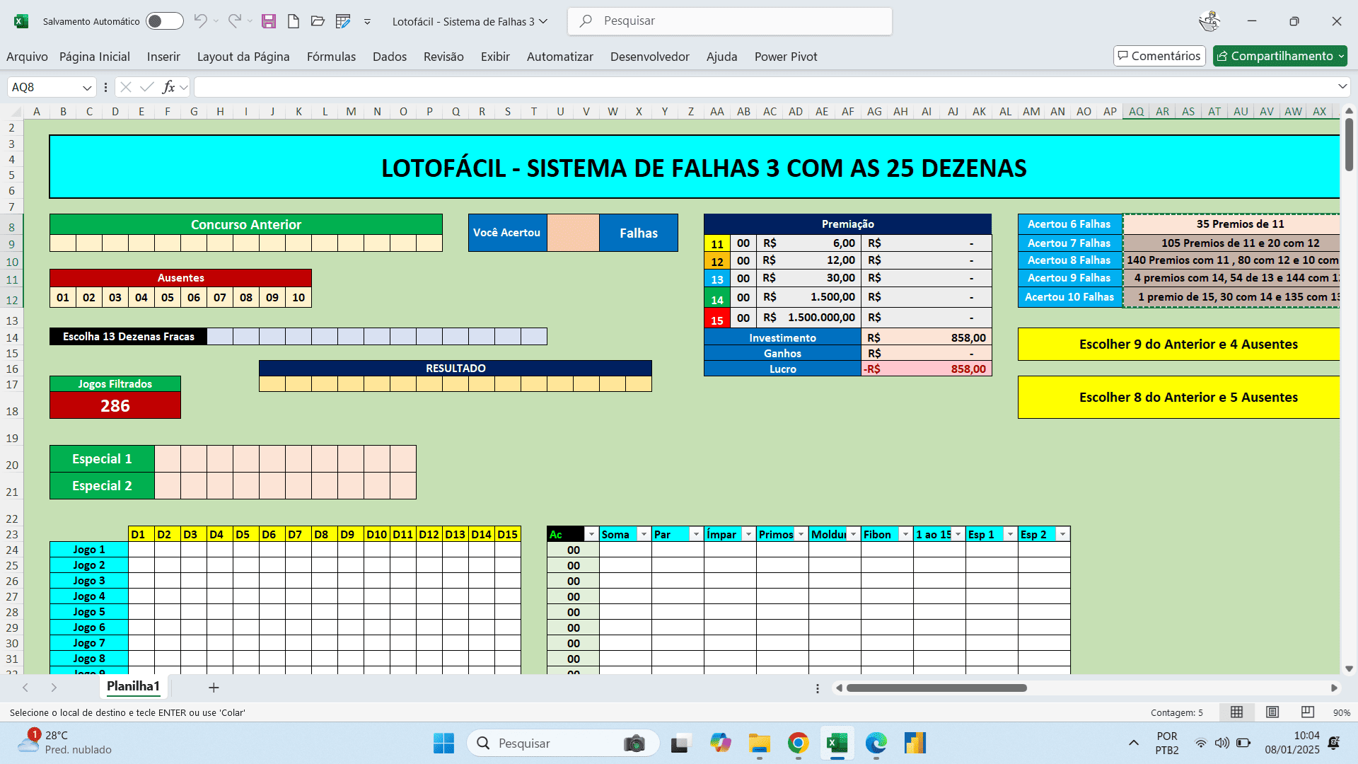Open the Automatizar tab
Viewport: 1358px width, 764px height.
coord(560,57)
